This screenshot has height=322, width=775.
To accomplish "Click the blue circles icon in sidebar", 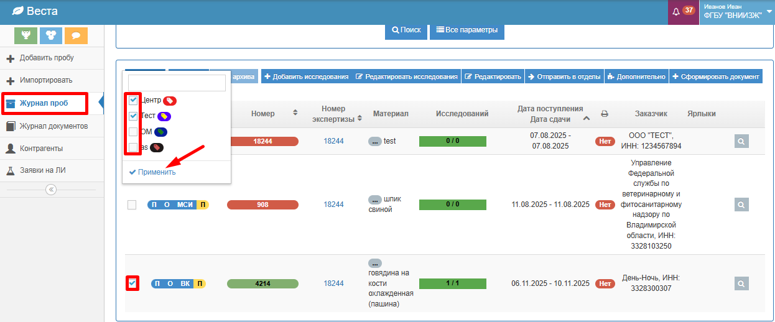I will point(51,35).
